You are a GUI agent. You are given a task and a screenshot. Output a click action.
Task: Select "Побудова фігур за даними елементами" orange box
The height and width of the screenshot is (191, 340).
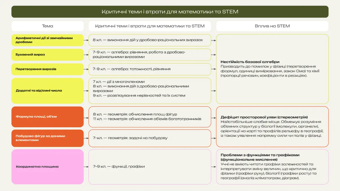pyautogui.click(x=47, y=138)
